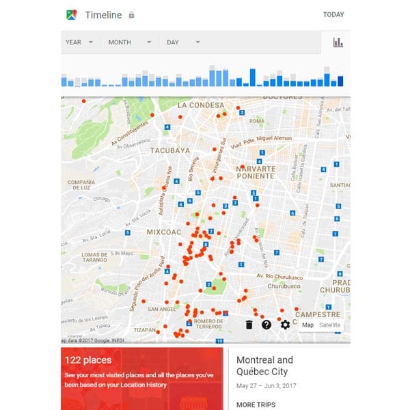Open help via question mark icon
Viewport: 410px width, 410px height.
pyautogui.click(x=266, y=325)
